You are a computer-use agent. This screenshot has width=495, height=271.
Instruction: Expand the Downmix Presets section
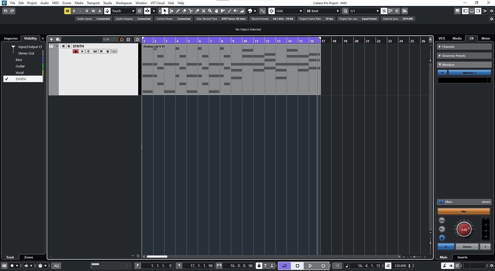tap(464, 56)
